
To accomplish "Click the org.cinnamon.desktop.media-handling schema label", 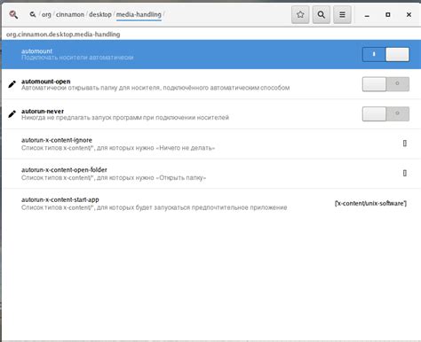I will [x=63, y=35].
